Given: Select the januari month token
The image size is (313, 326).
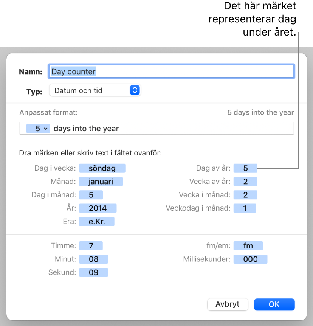Looking at the screenshot, I should pyautogui.click(x=101, y=182).
